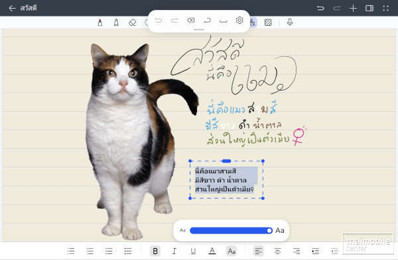Screen dimensions: 398x260
Task: Open settings gear in floating toolbar
Action: tap(239, 21)
